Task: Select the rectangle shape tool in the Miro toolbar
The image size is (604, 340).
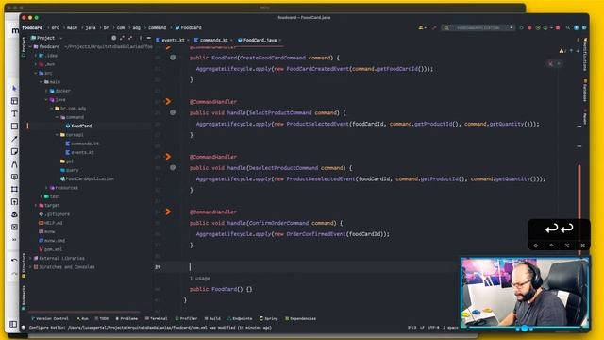Action: (x=14, y=126)
